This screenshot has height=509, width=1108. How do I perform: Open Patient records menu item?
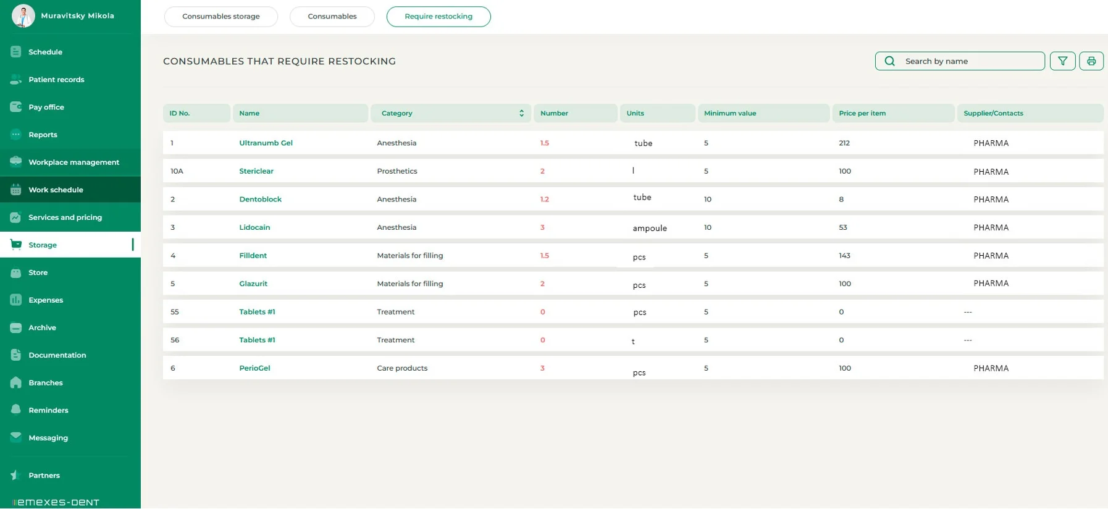coord(56,79)
